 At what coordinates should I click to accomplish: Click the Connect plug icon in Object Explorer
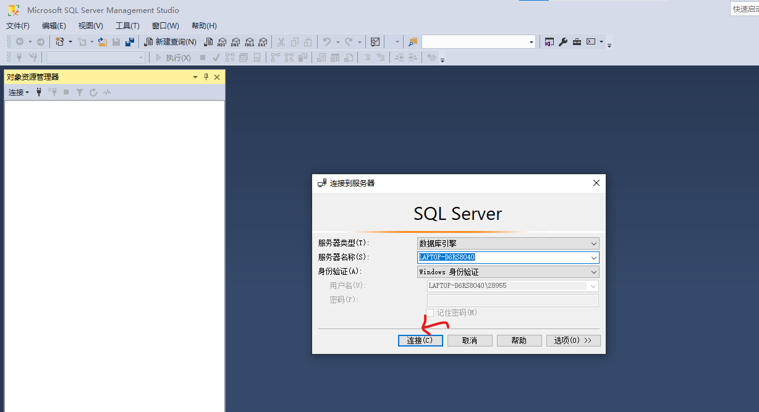click(38, 92)
